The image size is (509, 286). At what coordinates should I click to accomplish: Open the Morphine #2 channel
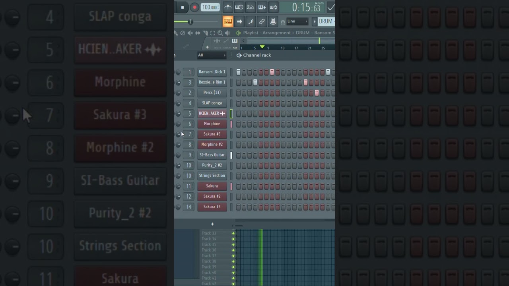tap(212, 145)
